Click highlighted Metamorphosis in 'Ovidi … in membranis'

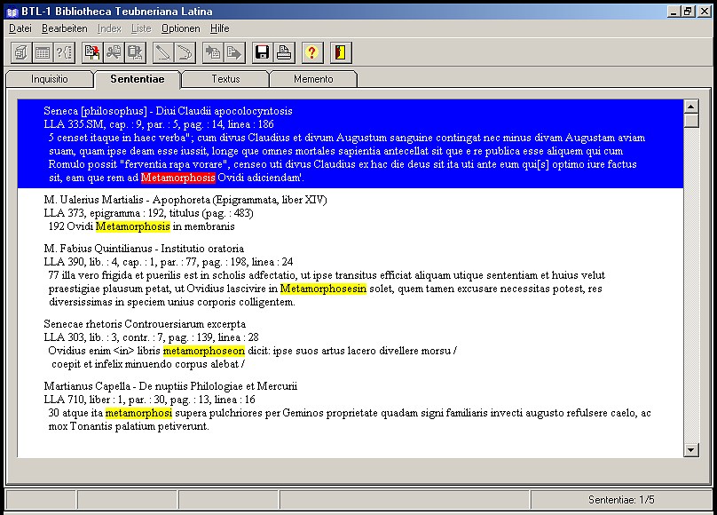132,226
